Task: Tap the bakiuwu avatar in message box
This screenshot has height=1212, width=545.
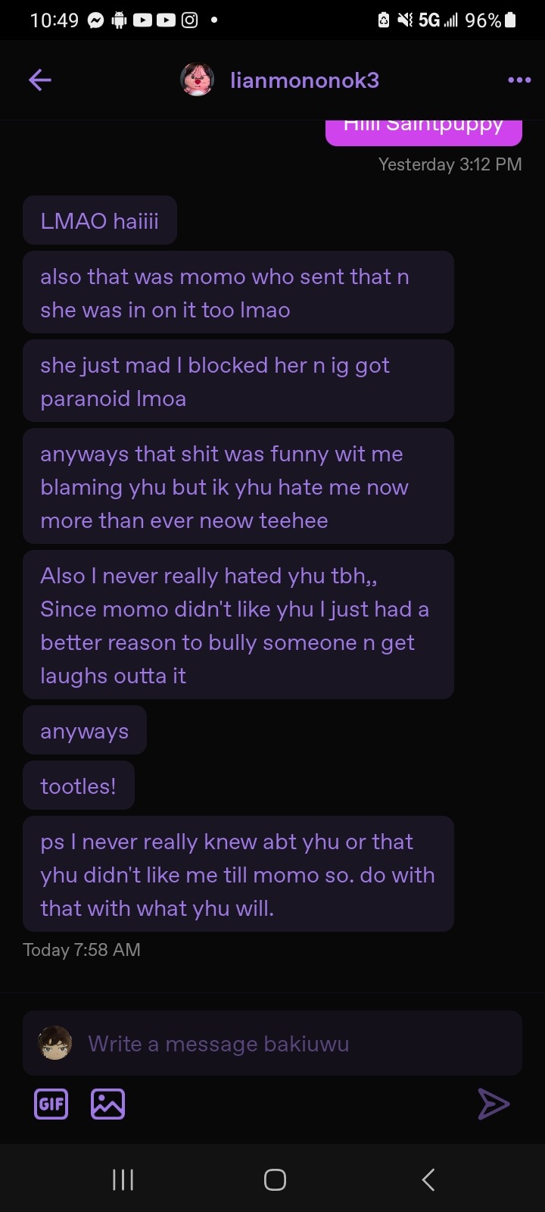Action: click(x=54, y=1043)
